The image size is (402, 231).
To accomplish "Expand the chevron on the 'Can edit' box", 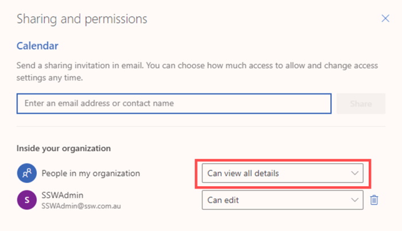I will click(354, 200).
